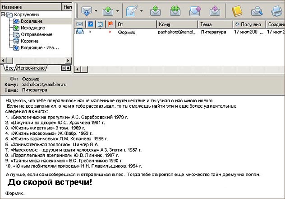Open the Корзина trash folder

click(29, 41)
